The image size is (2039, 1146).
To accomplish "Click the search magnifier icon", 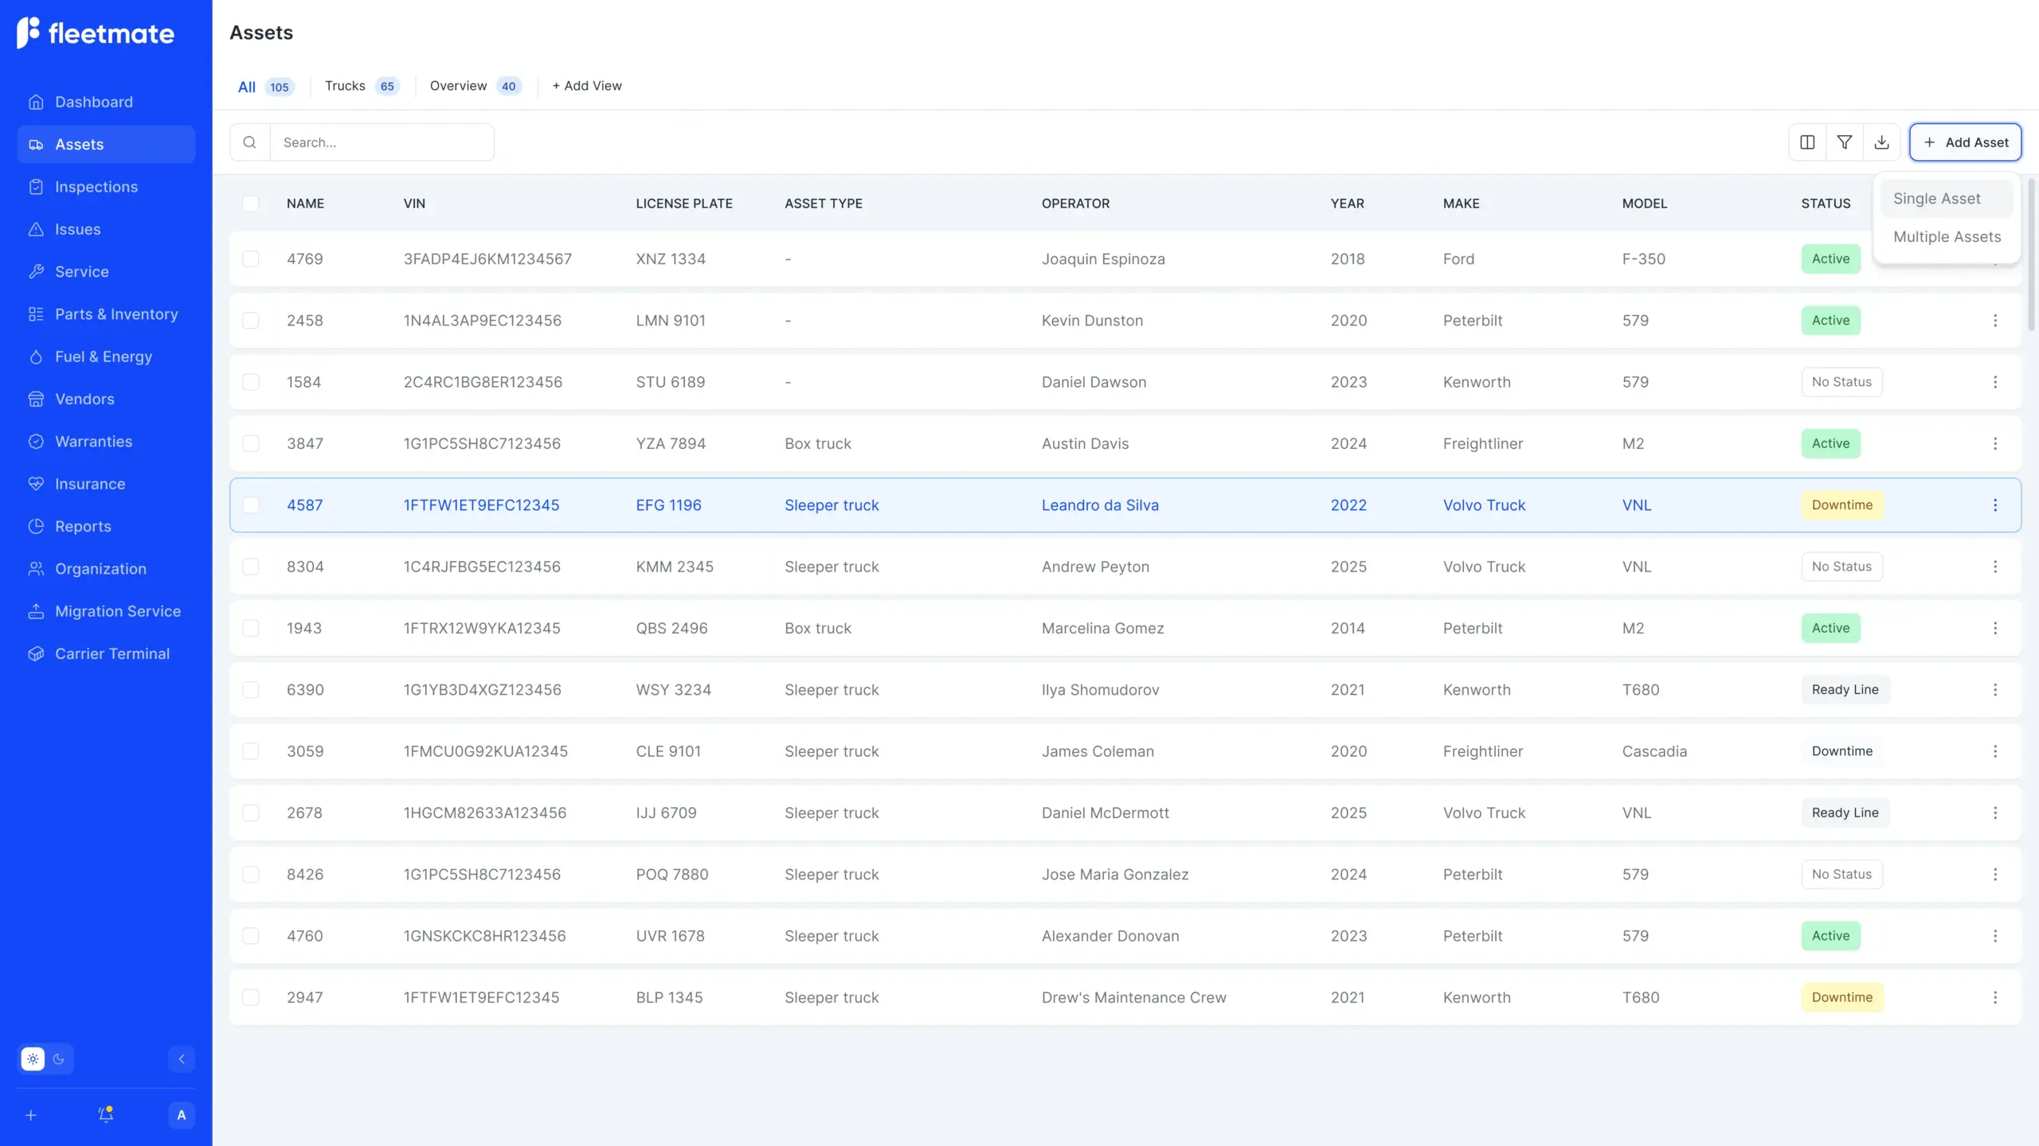I will (x=249, y=142).
